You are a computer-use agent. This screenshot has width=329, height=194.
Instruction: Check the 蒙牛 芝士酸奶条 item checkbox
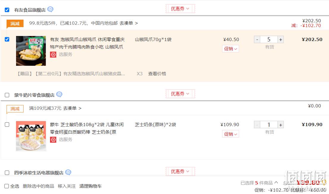tap(7, 125)
